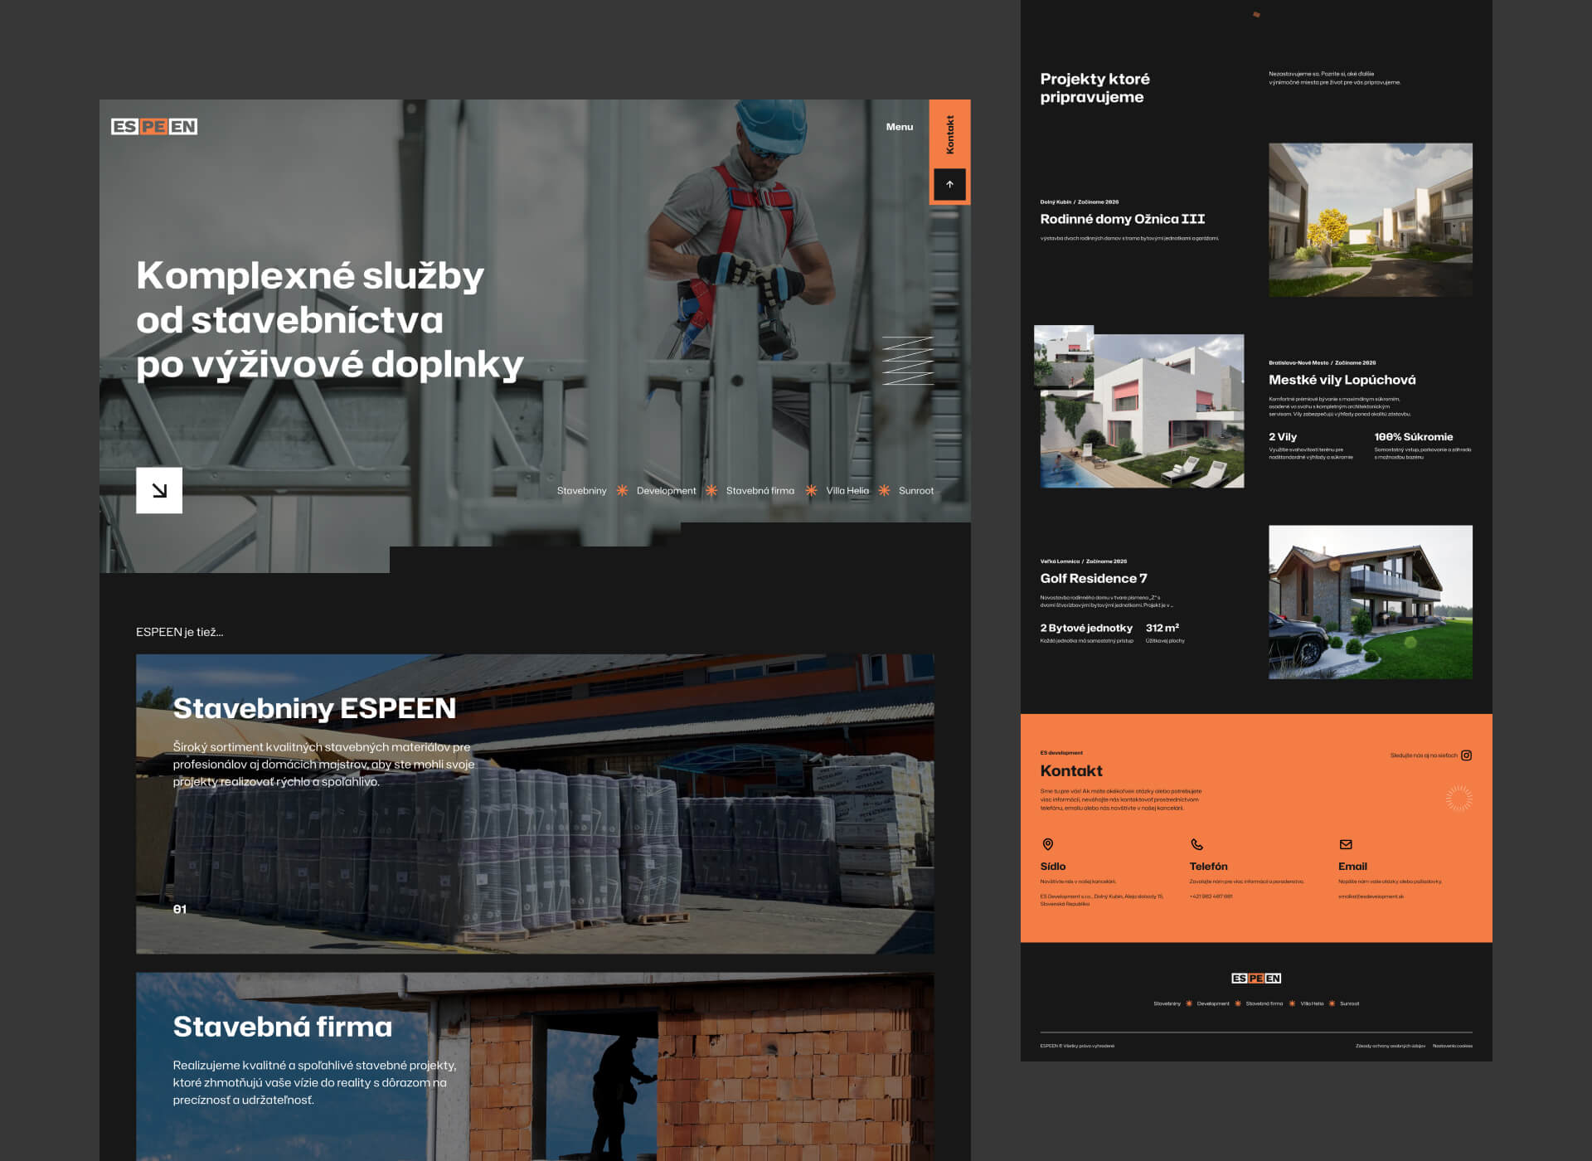Click the ESPEEN logo in the hero header
Image resolution: width=1592 pixels, height=1161 pixels.
[154, 126]
